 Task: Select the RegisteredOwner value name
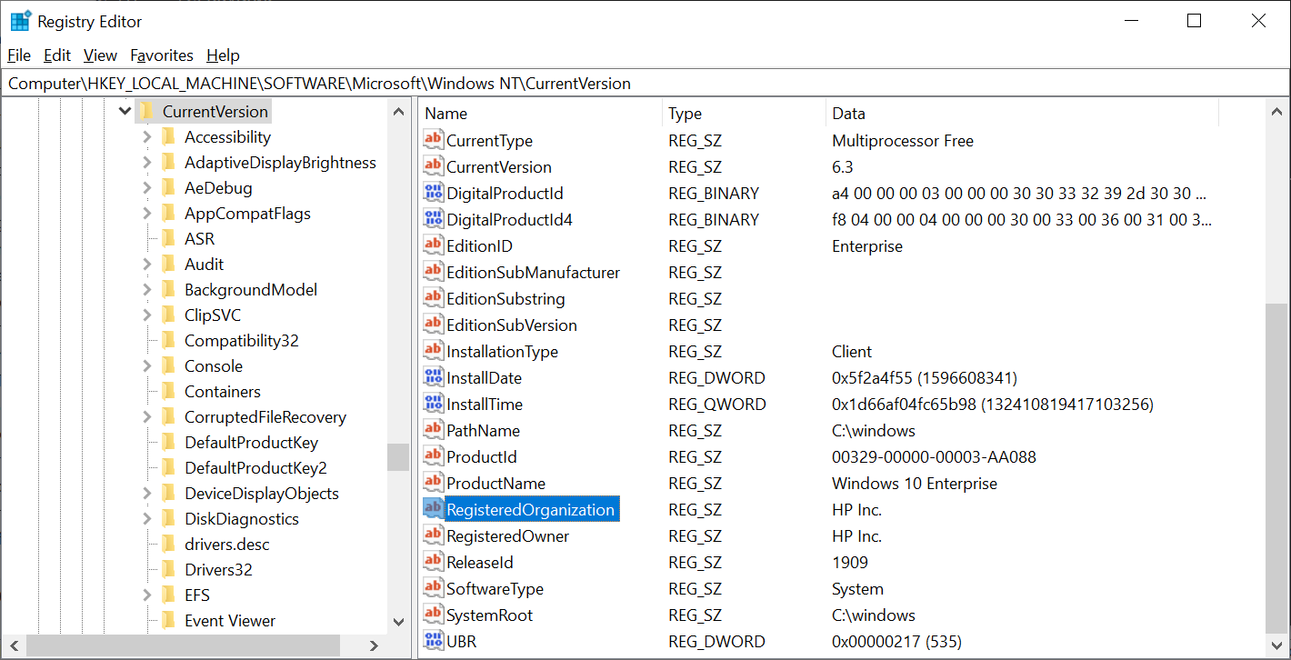point(508,535)
